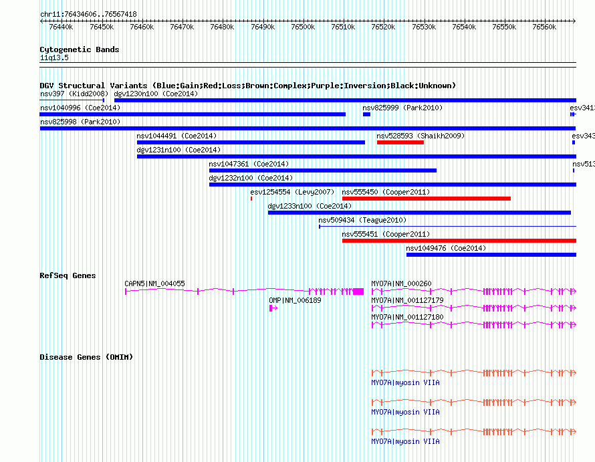Open variant nsv1040996 (Coe2014) label
This screenshot has width=595, height=462.
pyautogui.click(x=80, y=108)
